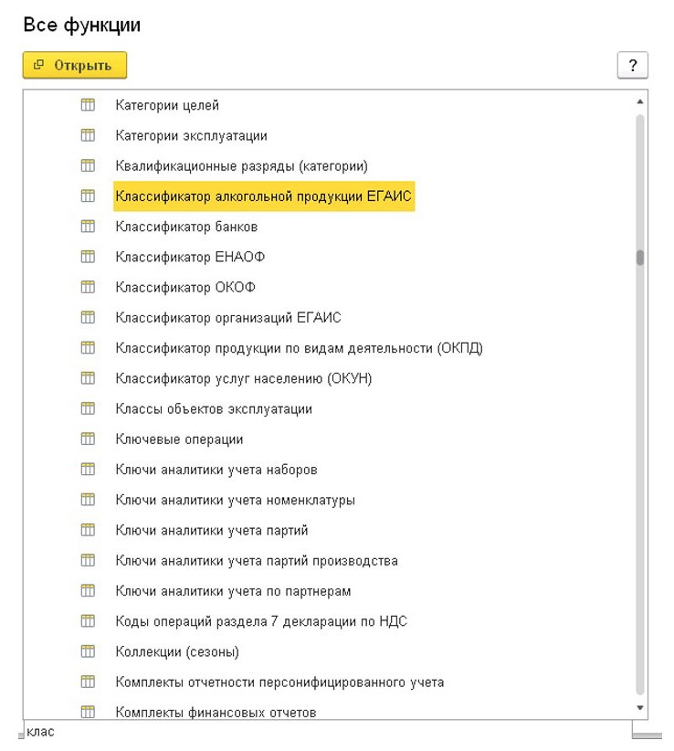Click the table icon beside Квалификационные разряды (категории)
674x751 pixels.
(88, 164)
